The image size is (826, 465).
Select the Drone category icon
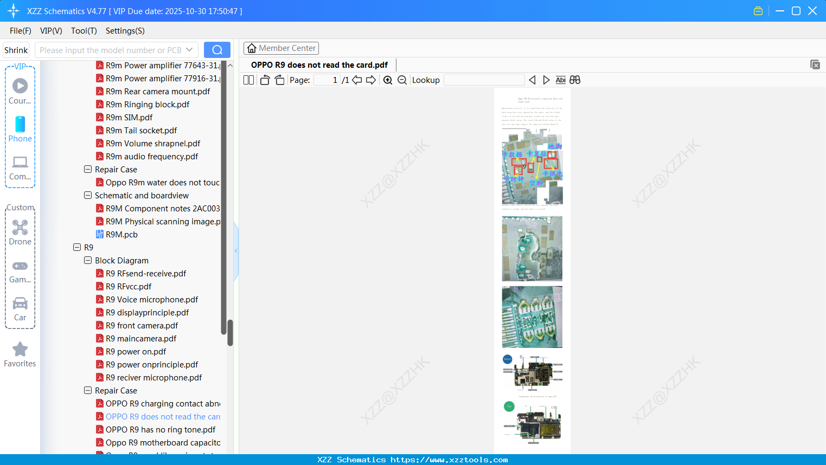[20, 232]
